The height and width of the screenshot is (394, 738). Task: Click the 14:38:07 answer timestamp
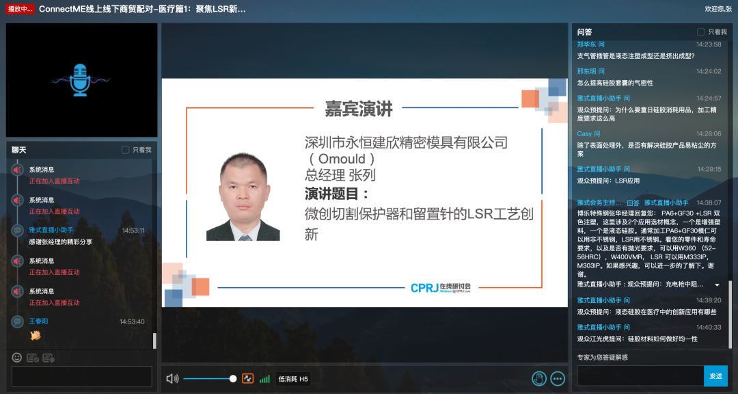coord(709,202)
